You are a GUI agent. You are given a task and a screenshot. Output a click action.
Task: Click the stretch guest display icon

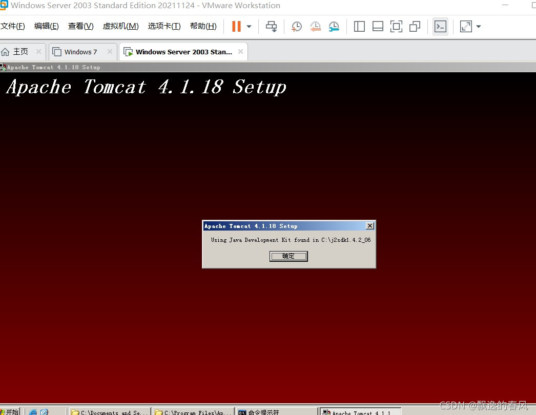click(466, 26)
